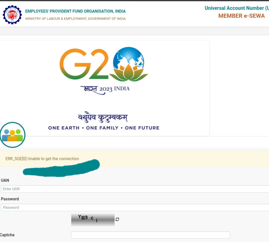Click 'MINISTRY OF LABOUR & EMPLOYMENT' text
This screenshot has width=269, height=242.
pos(56,19)
